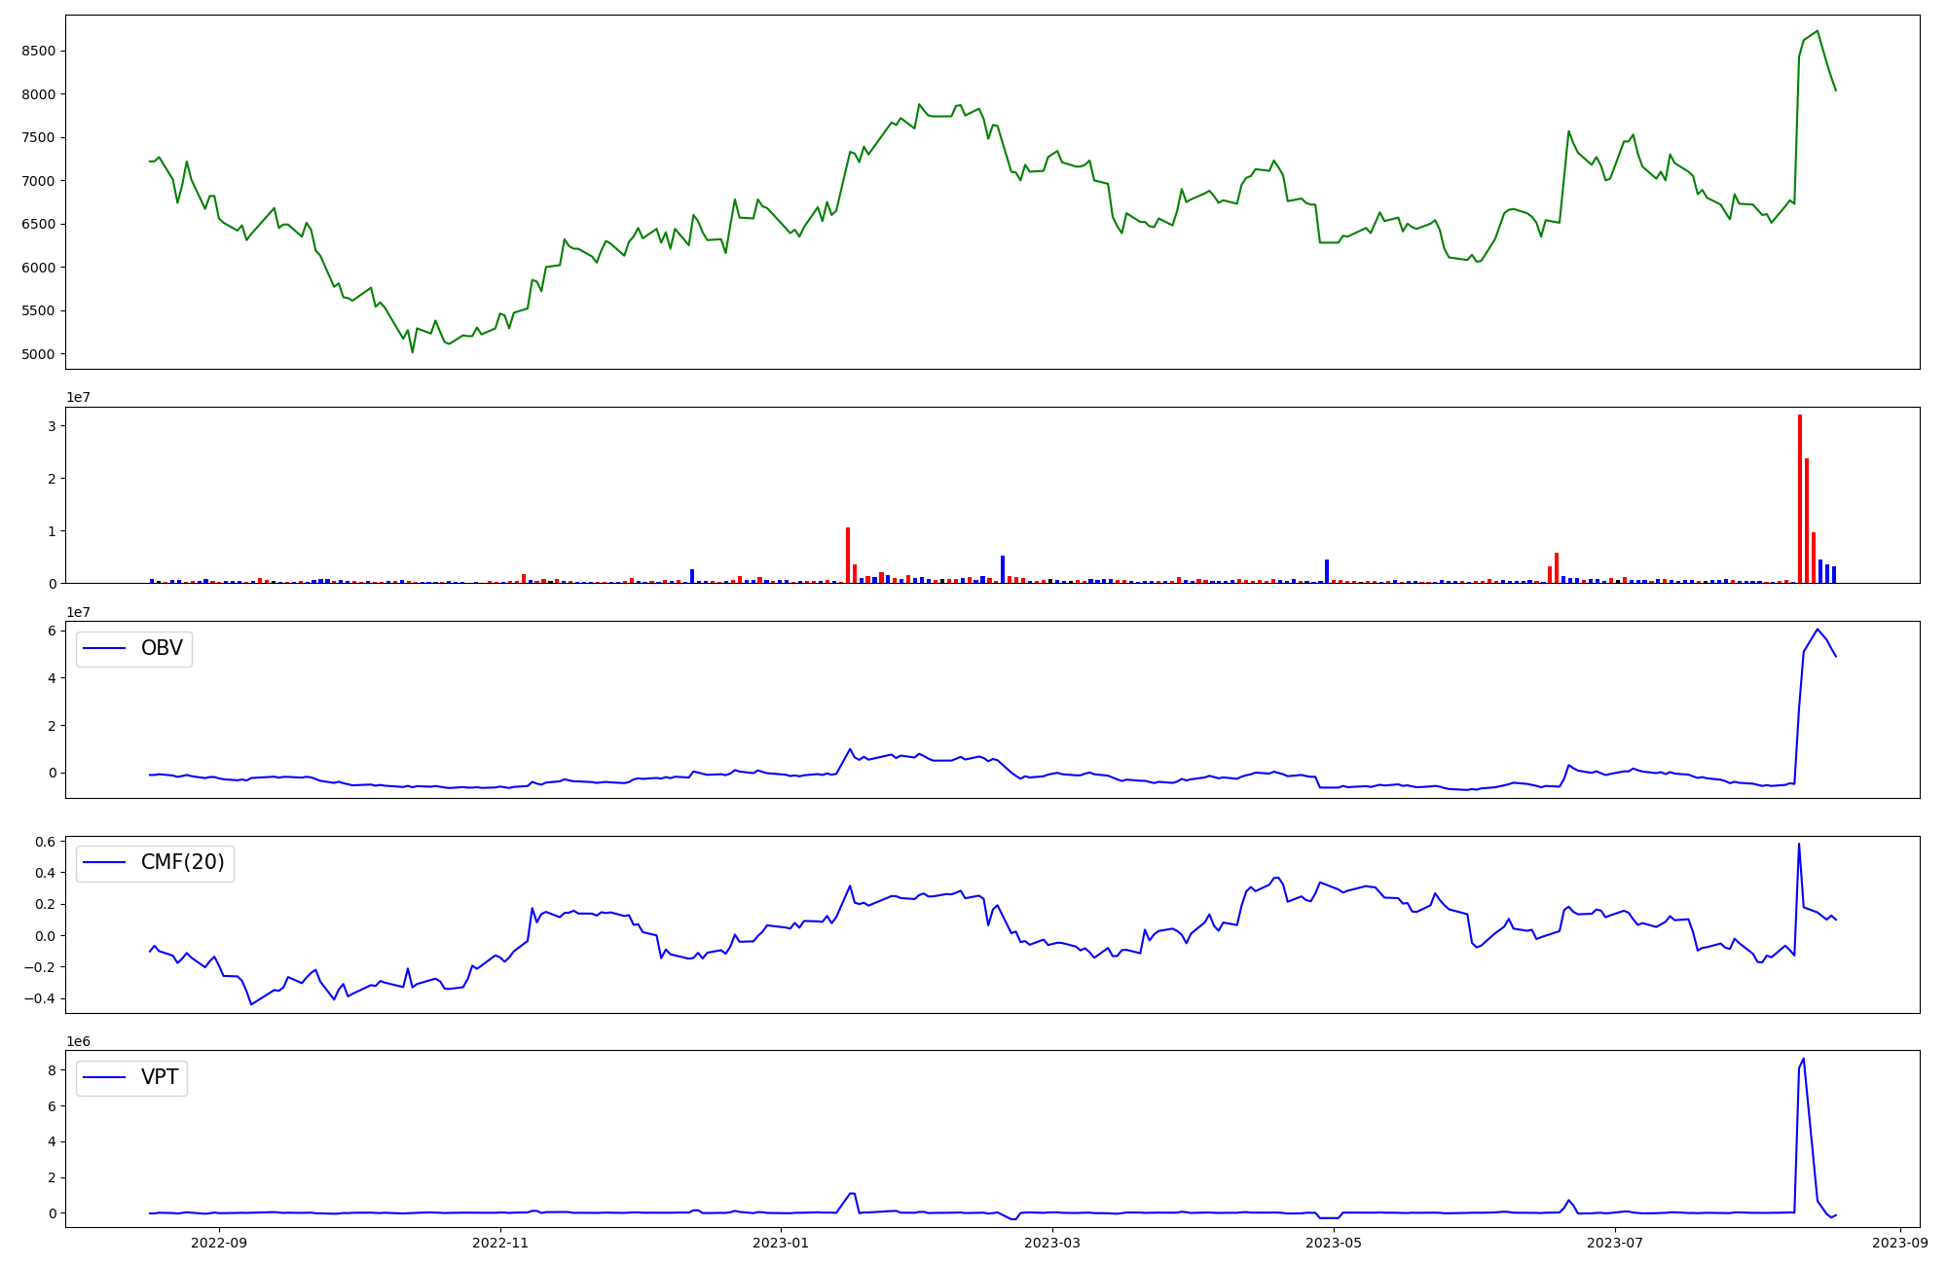Image resolution: width=1947 pixels, height=1265 pixels.
Task: Click the OBV legend label
Action: click(162, 648)
